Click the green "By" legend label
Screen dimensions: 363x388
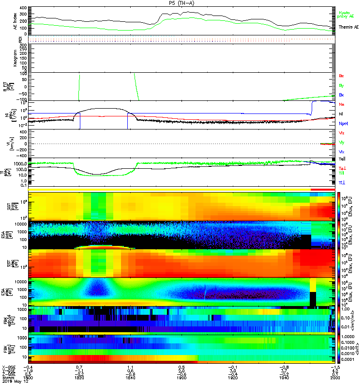[341, 85]
